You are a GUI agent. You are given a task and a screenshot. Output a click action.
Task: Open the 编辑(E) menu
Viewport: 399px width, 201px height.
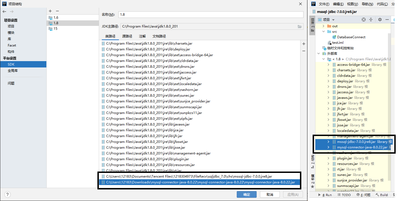click(338, 4)
